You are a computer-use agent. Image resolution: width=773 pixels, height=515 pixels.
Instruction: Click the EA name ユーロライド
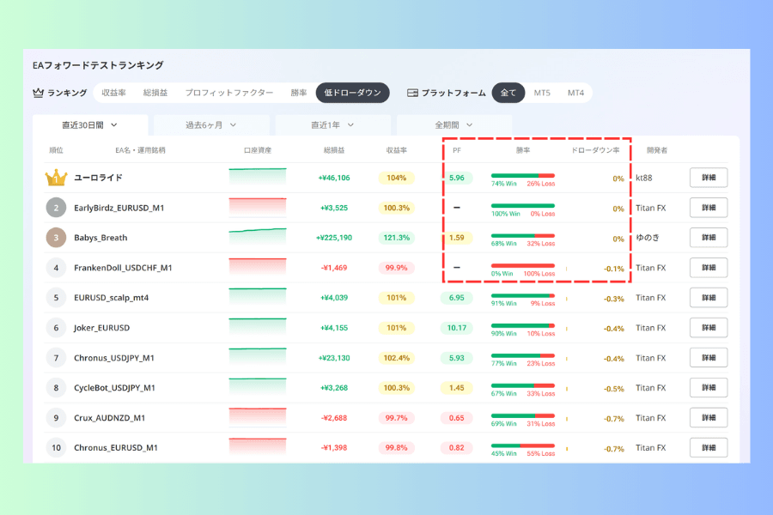coord(98,178)
